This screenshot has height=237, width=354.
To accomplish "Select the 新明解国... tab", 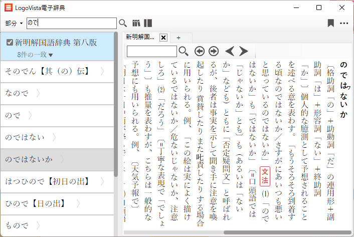I will click(140, 38).
